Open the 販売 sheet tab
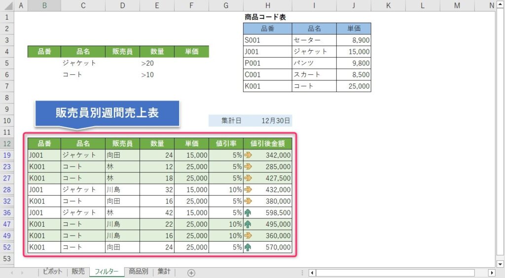This screenshot has width=505, height=278. pos(78,272)
